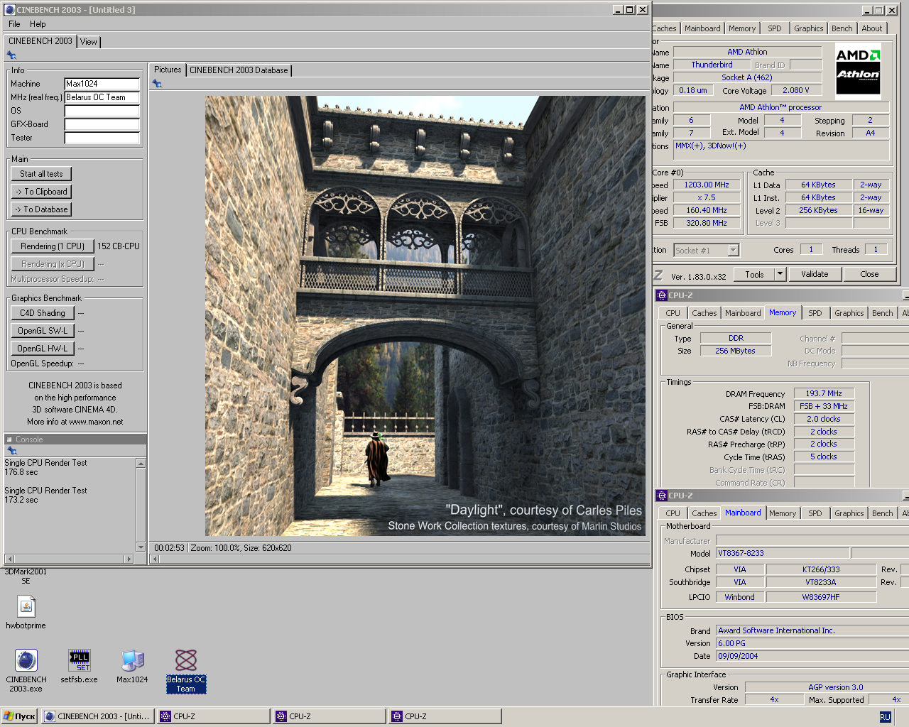Switch to first CPU-Z taskbar button

[214, 716]
